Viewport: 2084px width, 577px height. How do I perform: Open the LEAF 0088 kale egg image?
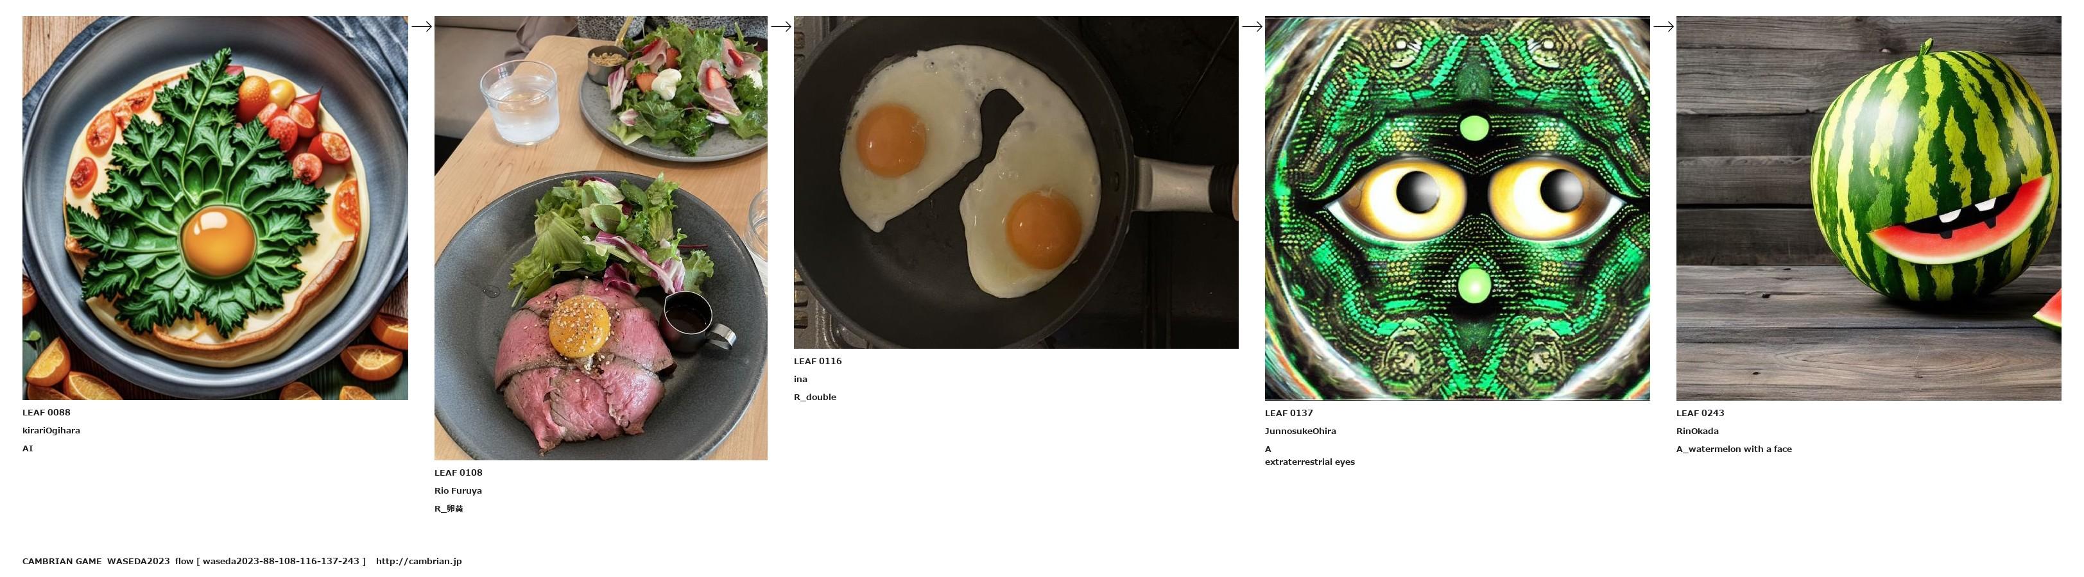pos(215,208)
